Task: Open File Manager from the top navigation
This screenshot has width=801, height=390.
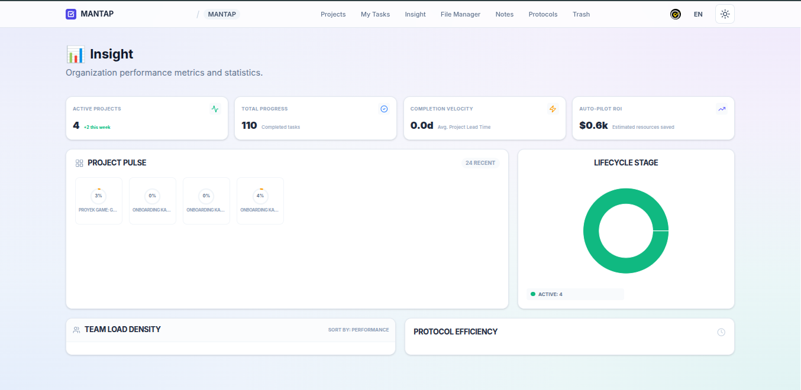Action: point(460,14)
